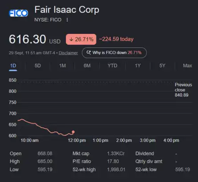Click the Fair Isaac Corp title
Viewport: 198px width, 182px height.
tap(67, 10)
